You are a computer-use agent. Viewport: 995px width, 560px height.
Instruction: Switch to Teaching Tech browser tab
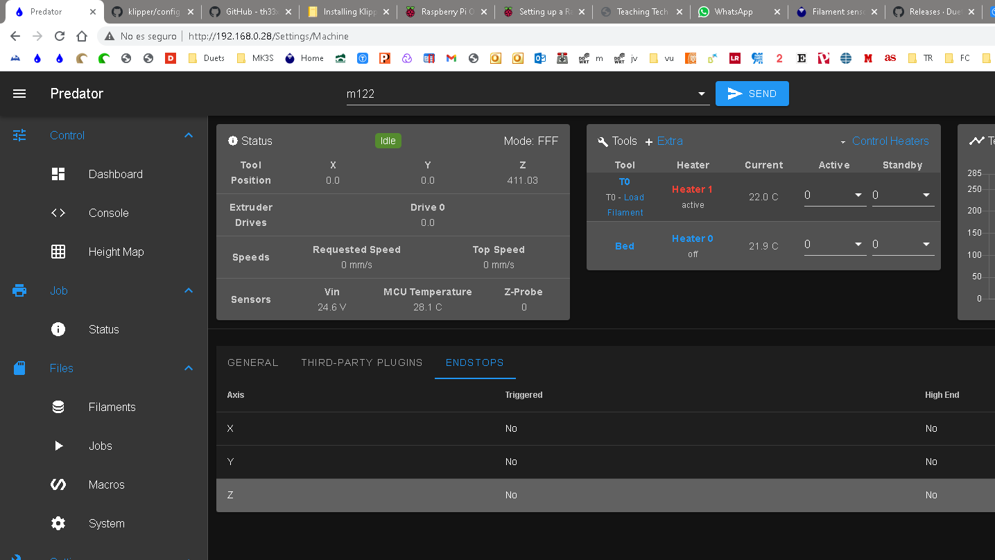pos(641,12)
